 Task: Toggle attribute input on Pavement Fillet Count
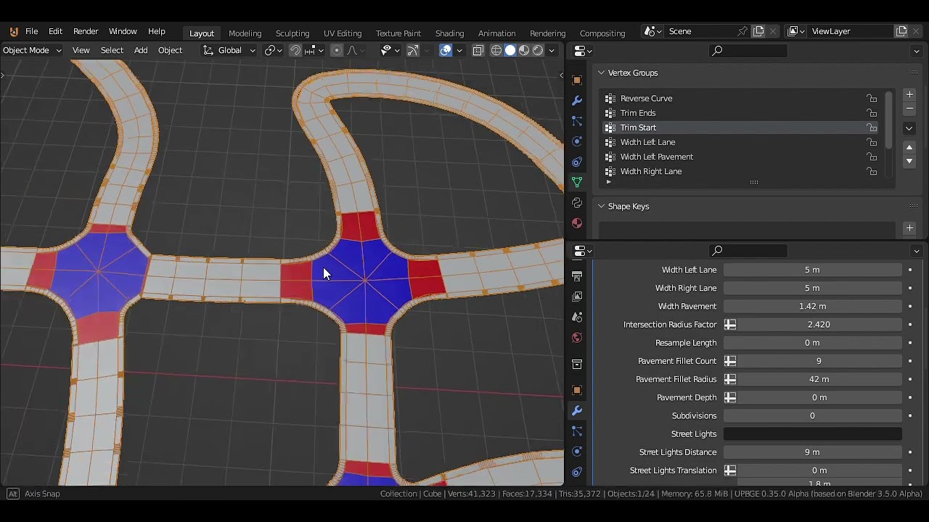[730, 361]
